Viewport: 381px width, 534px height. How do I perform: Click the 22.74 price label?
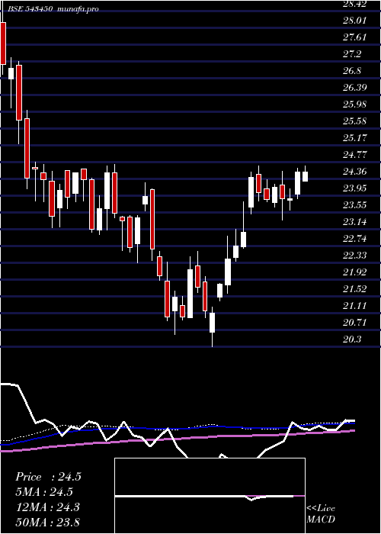[x=354, y=238]
